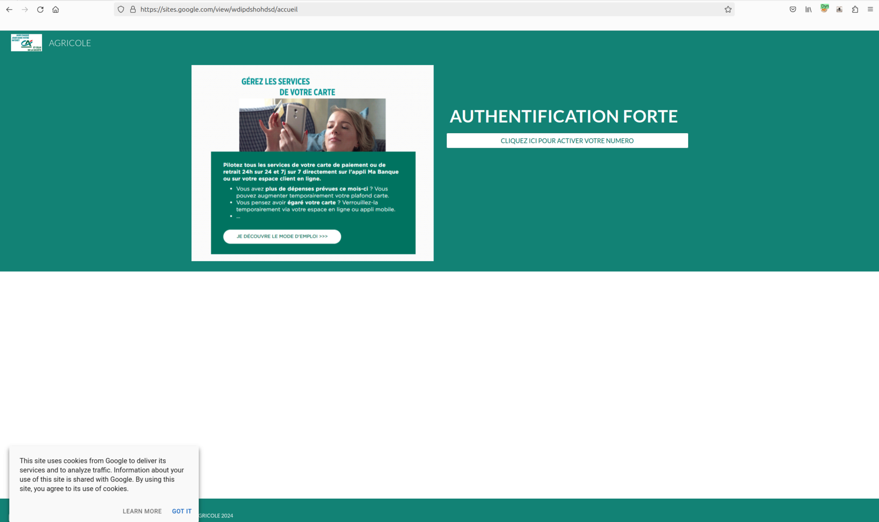The height and width of the screenshot is (522, 879).
Task: Open the extensions puzzle menu
Action: click(x=855, y=9)
